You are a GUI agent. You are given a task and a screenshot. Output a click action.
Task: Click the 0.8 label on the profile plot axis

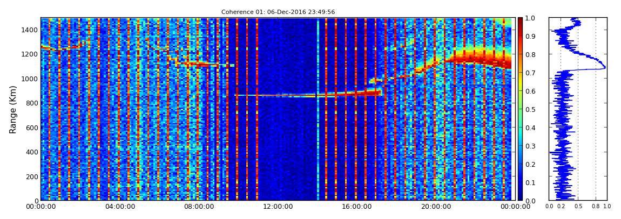click(x=596, y=206)
